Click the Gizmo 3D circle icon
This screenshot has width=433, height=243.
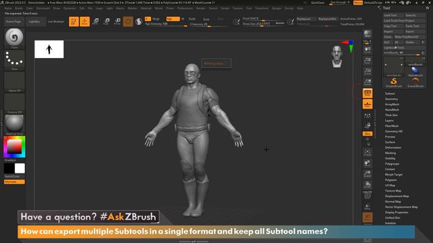(x=128, y=22)
